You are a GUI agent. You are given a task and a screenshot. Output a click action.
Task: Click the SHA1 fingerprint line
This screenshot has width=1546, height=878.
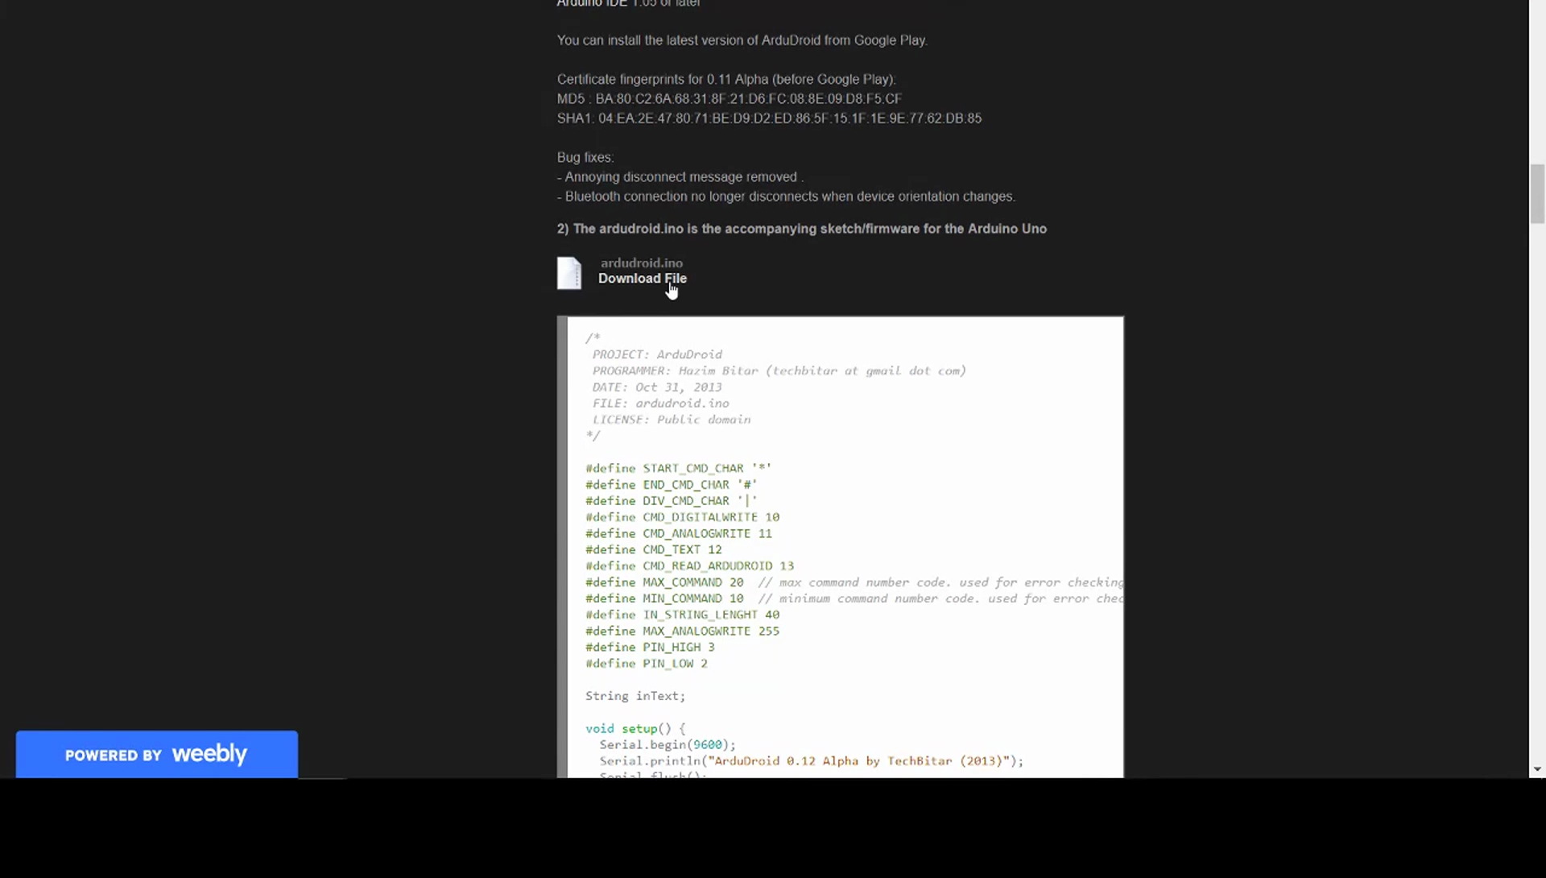769,118
